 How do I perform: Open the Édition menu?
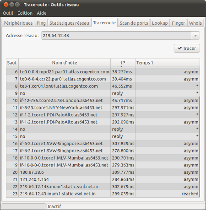point(25,13)
